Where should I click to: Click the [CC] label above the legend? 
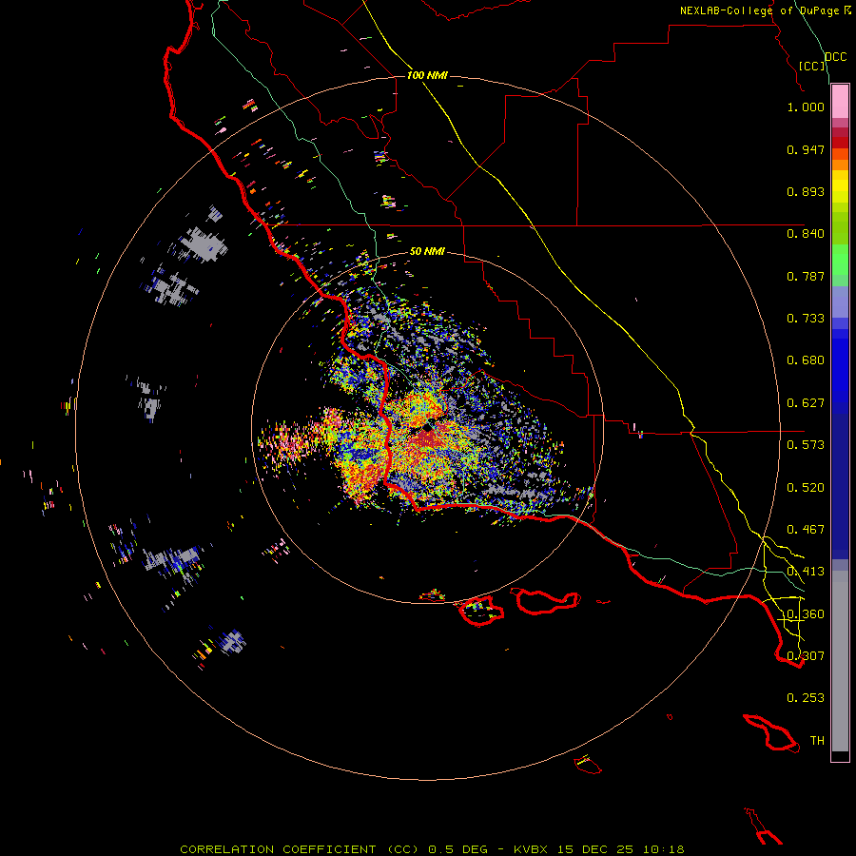(x=812, y=66)
